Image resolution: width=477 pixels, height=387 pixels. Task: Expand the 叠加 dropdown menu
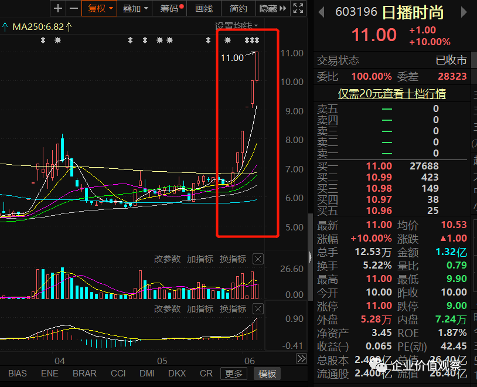[x=144, y=9]
